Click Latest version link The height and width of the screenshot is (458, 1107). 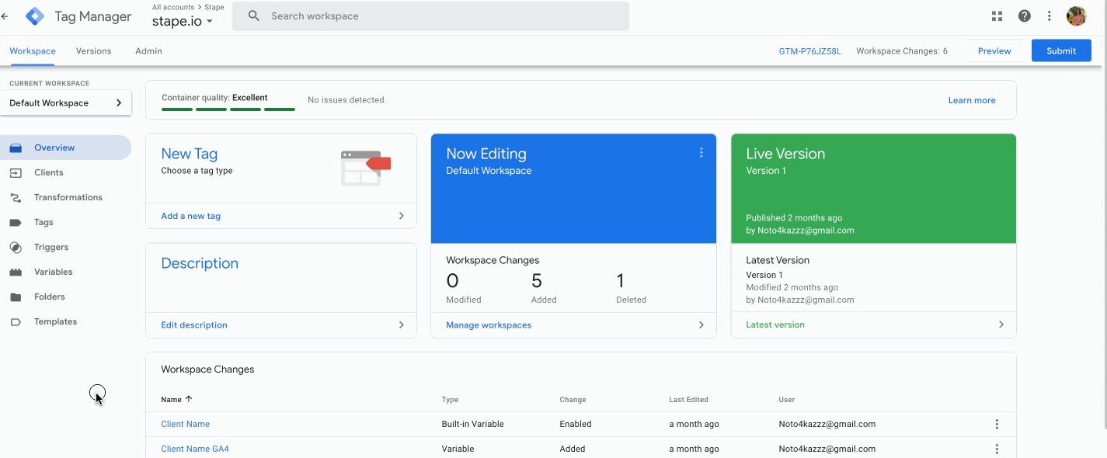click(775, 324)
